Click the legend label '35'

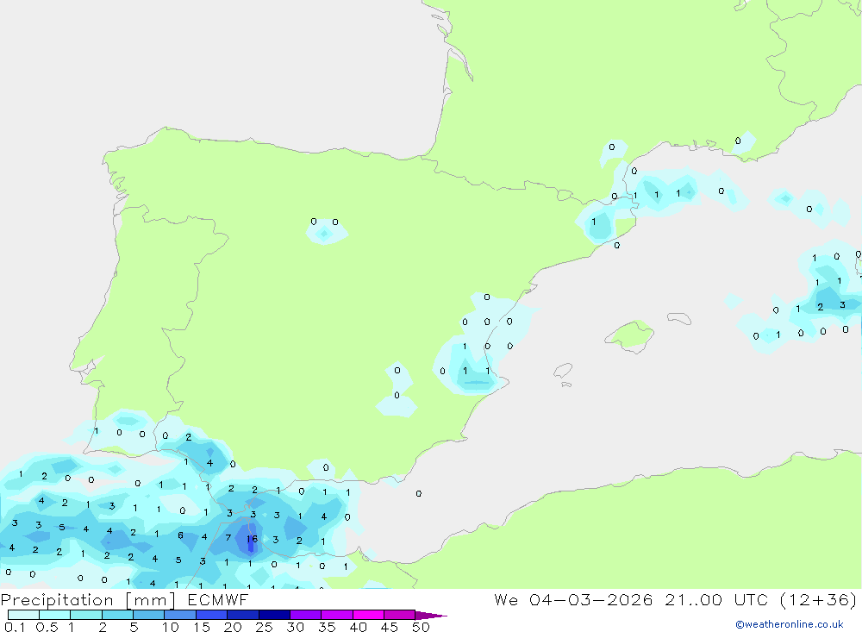click(x=327, y=627)
